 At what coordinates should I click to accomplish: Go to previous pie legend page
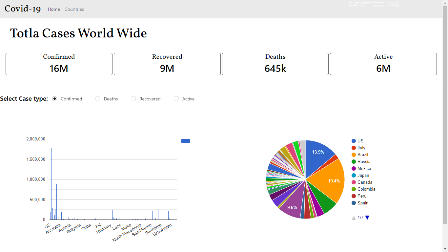point(354,218)
